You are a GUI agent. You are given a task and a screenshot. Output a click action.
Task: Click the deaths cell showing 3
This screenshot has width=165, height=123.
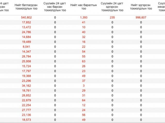(84, 86)
